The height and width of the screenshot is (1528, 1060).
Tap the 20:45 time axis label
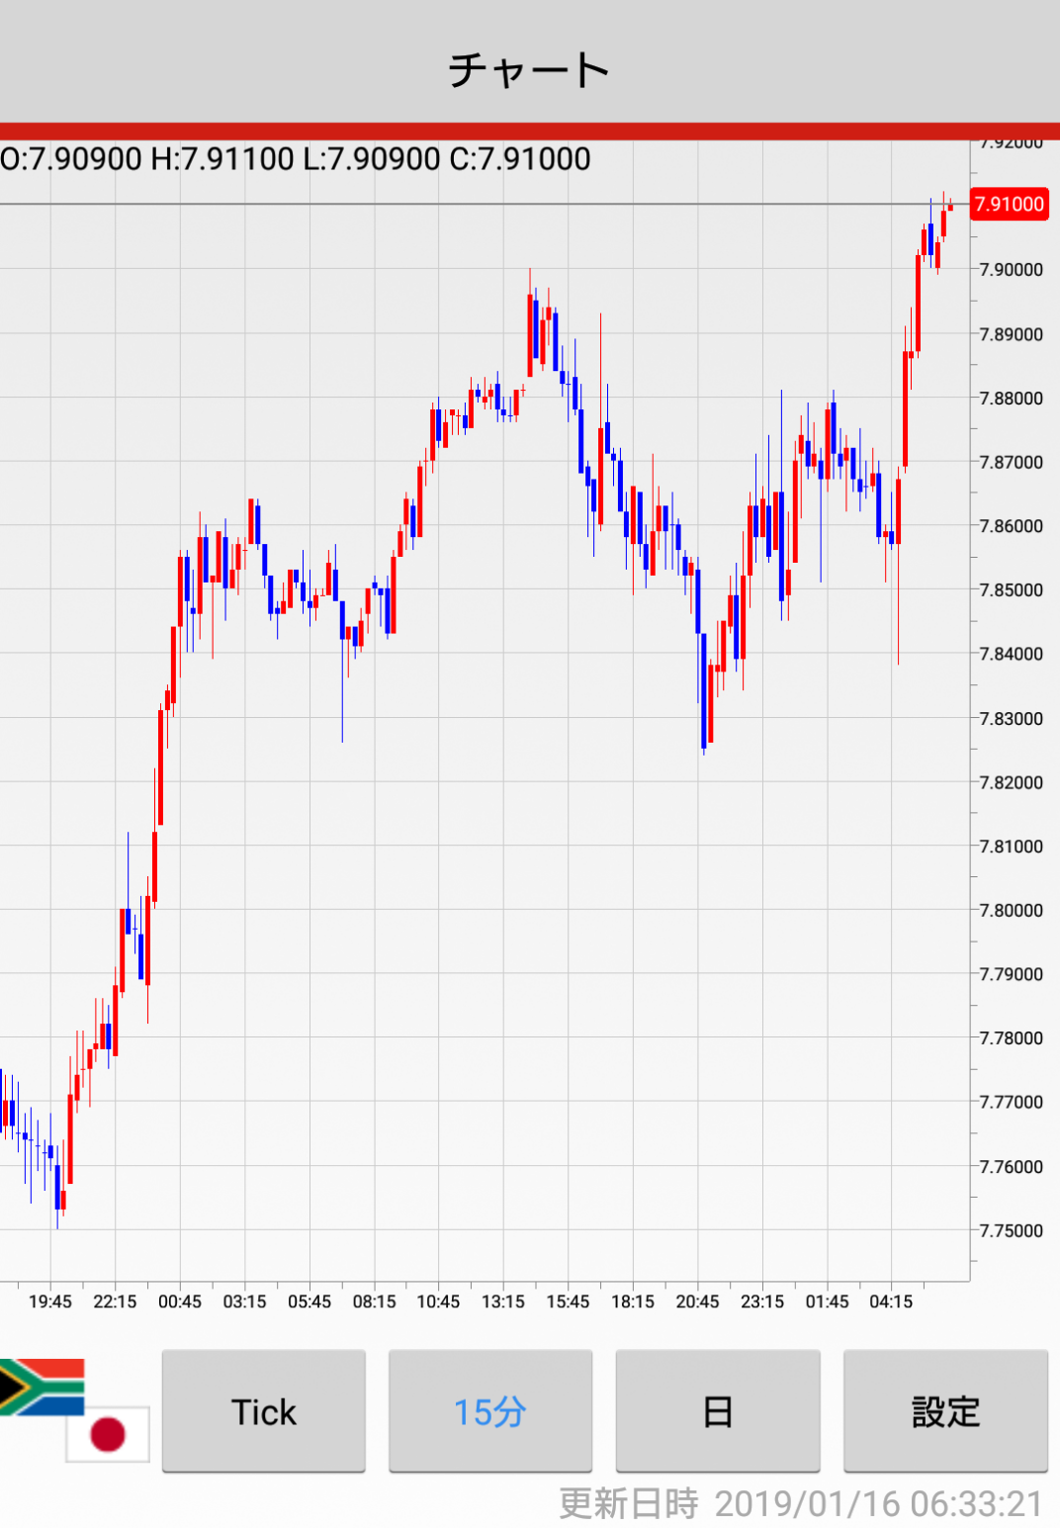pos(697,1302)
